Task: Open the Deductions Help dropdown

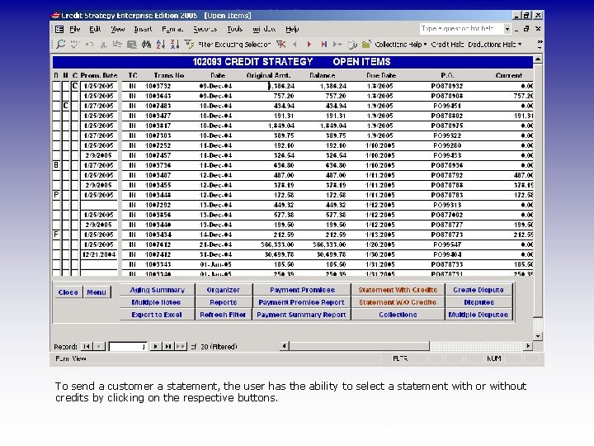Action: tap(495, 45)
